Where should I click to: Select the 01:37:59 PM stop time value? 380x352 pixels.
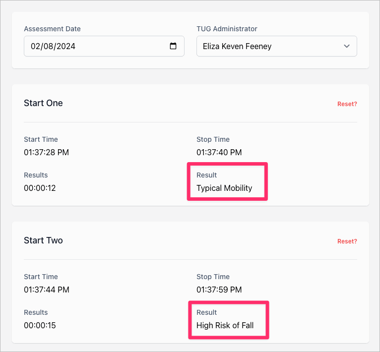pyautogui.click(x=219, y=290)
